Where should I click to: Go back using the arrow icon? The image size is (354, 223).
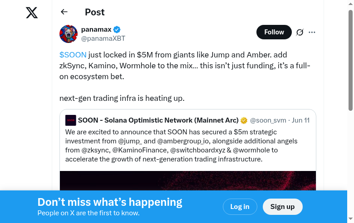[x=64, y=12]
